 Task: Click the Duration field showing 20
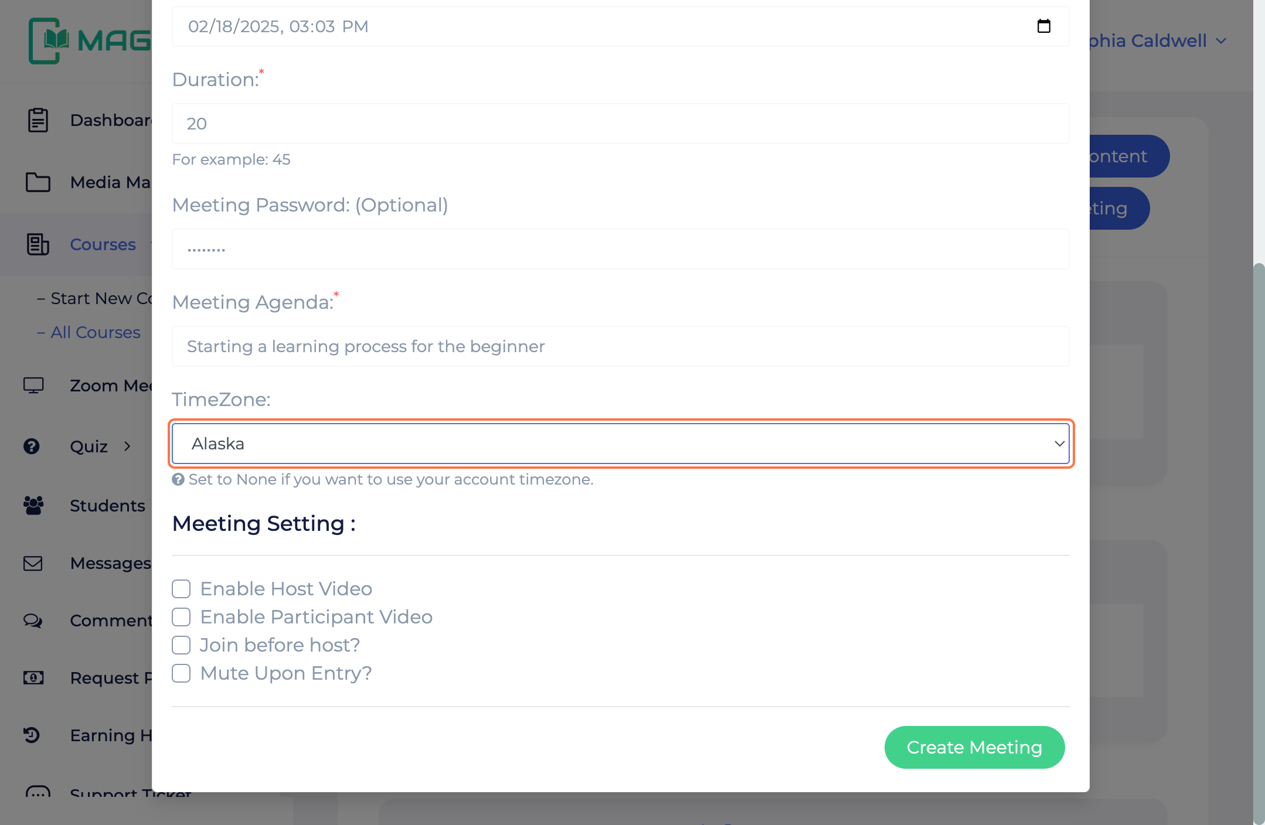621,124
